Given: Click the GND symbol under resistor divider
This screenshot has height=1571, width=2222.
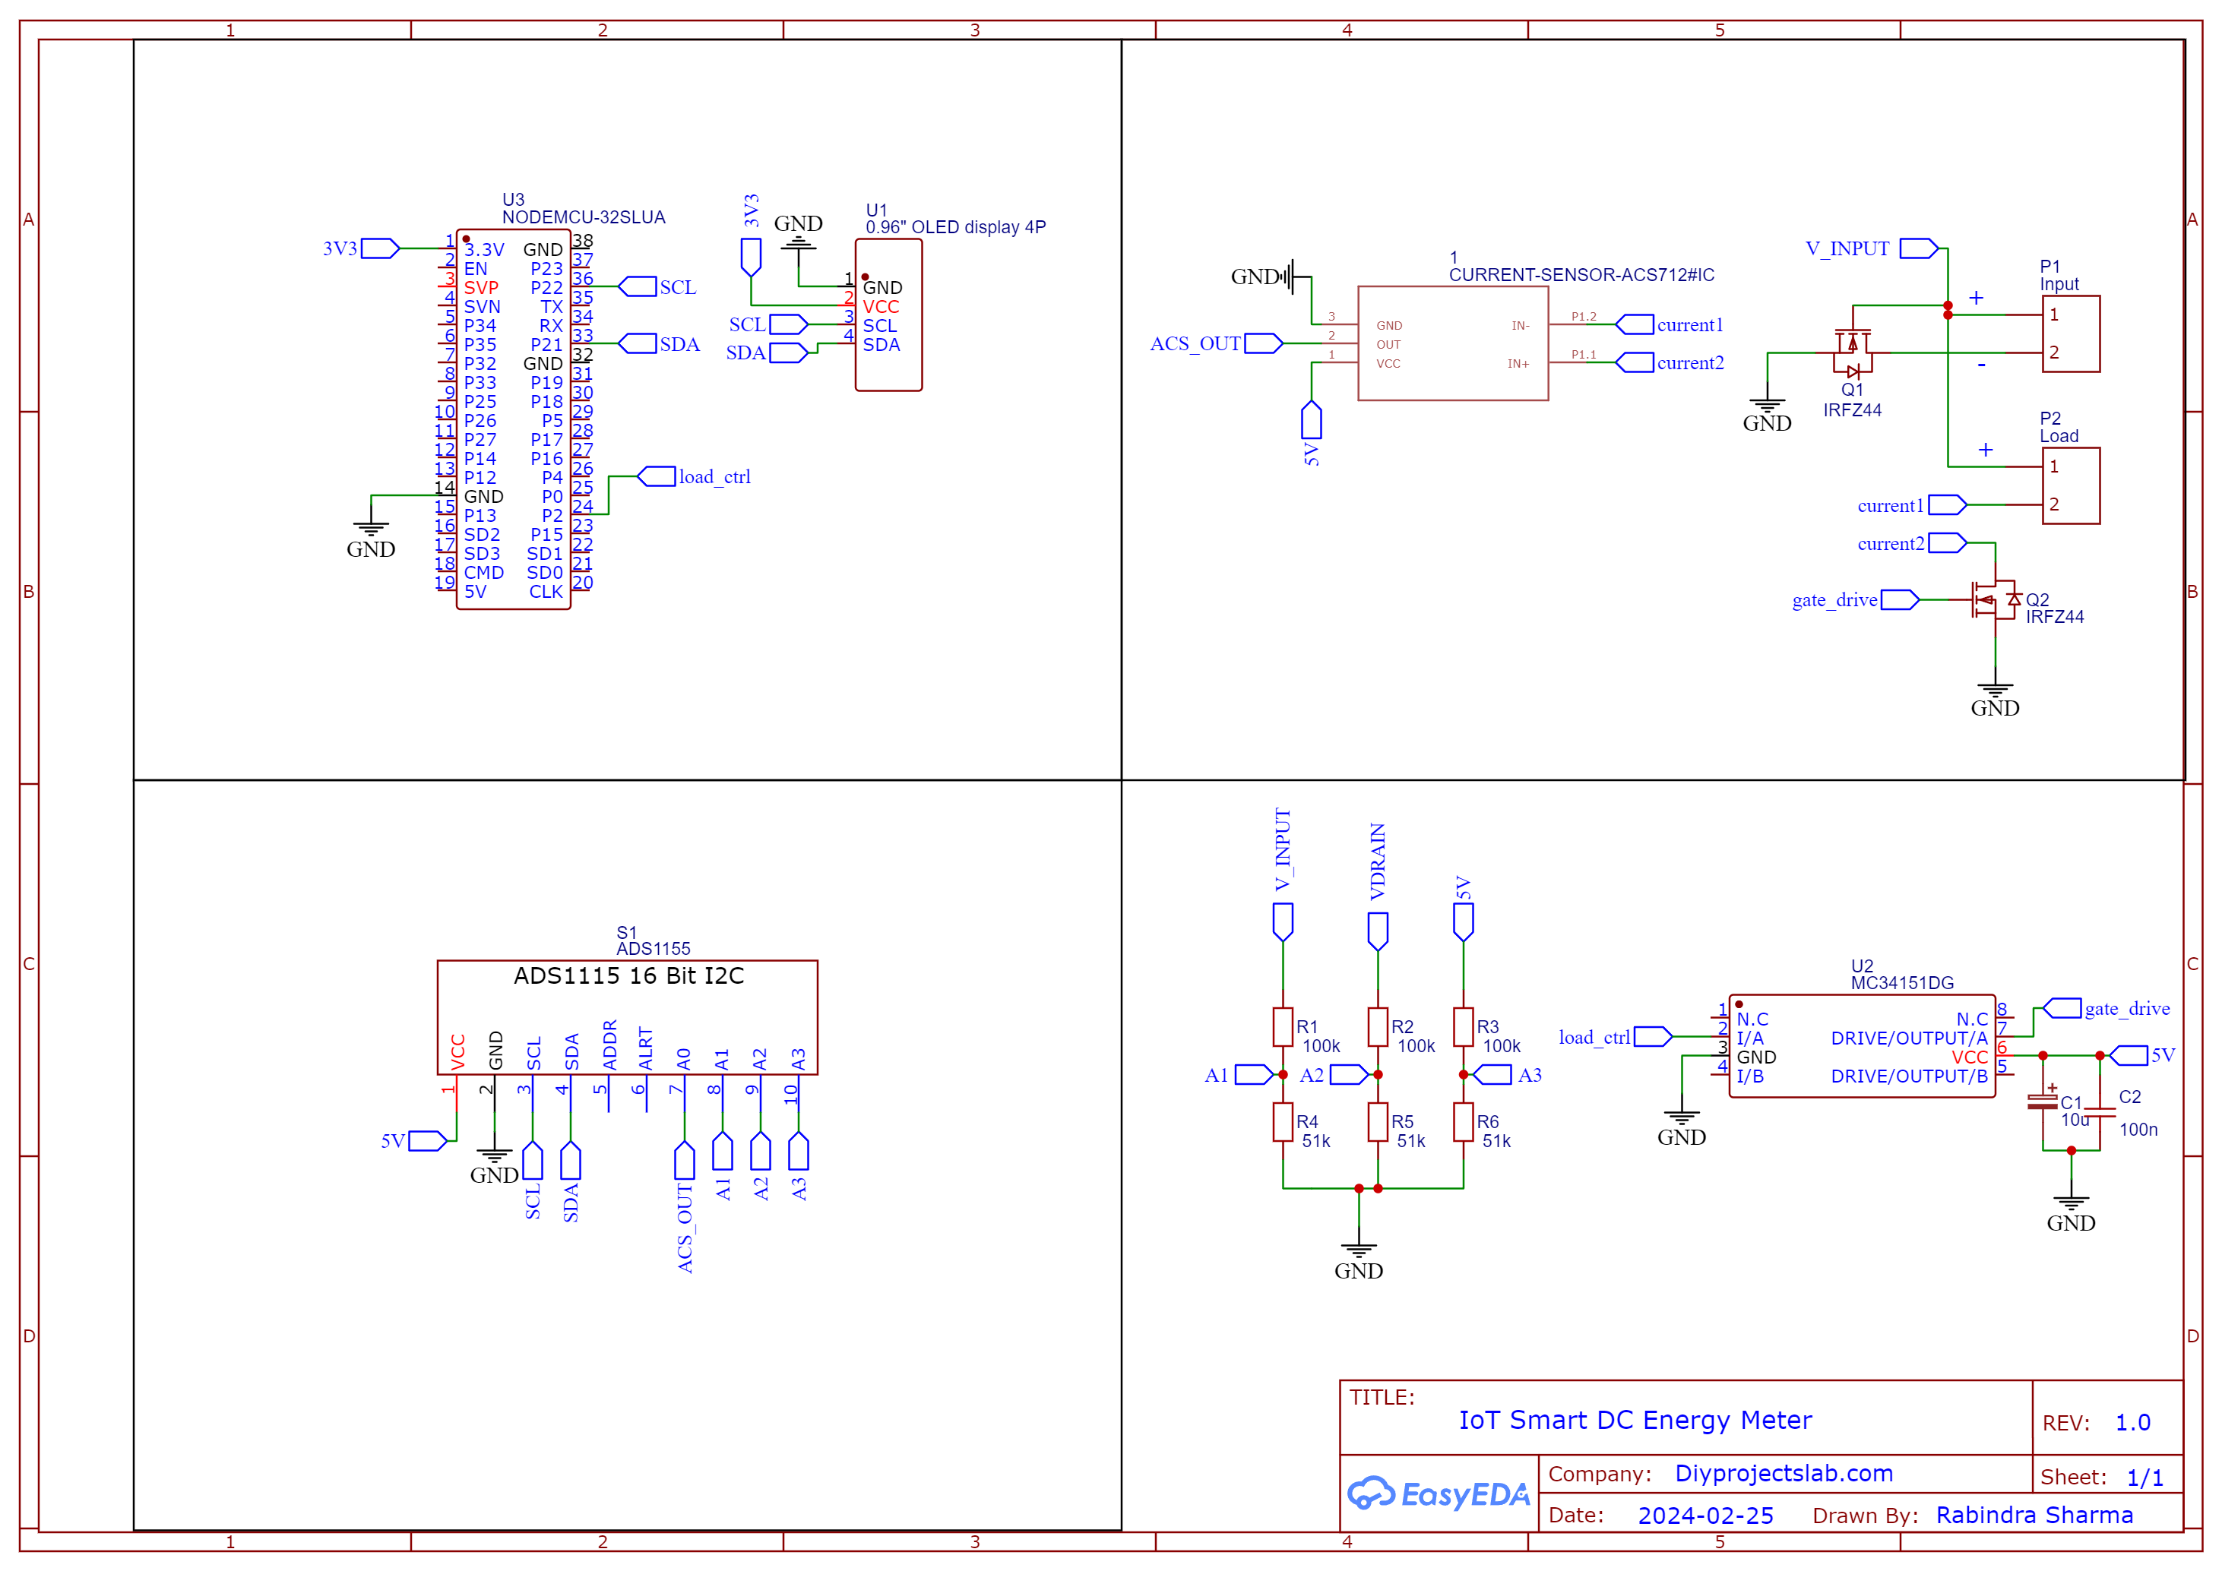Looking at the screenshot, I should click(x=1358, y=1250).
